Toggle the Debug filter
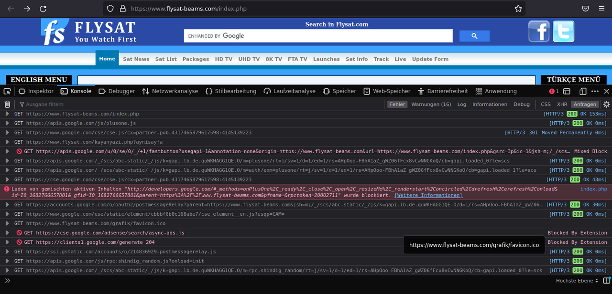 click(x=522, y=104)
